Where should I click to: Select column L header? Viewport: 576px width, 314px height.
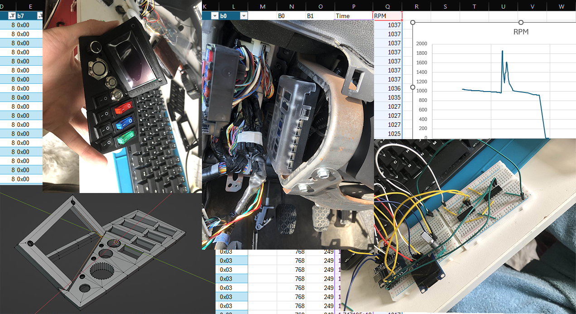234,6
